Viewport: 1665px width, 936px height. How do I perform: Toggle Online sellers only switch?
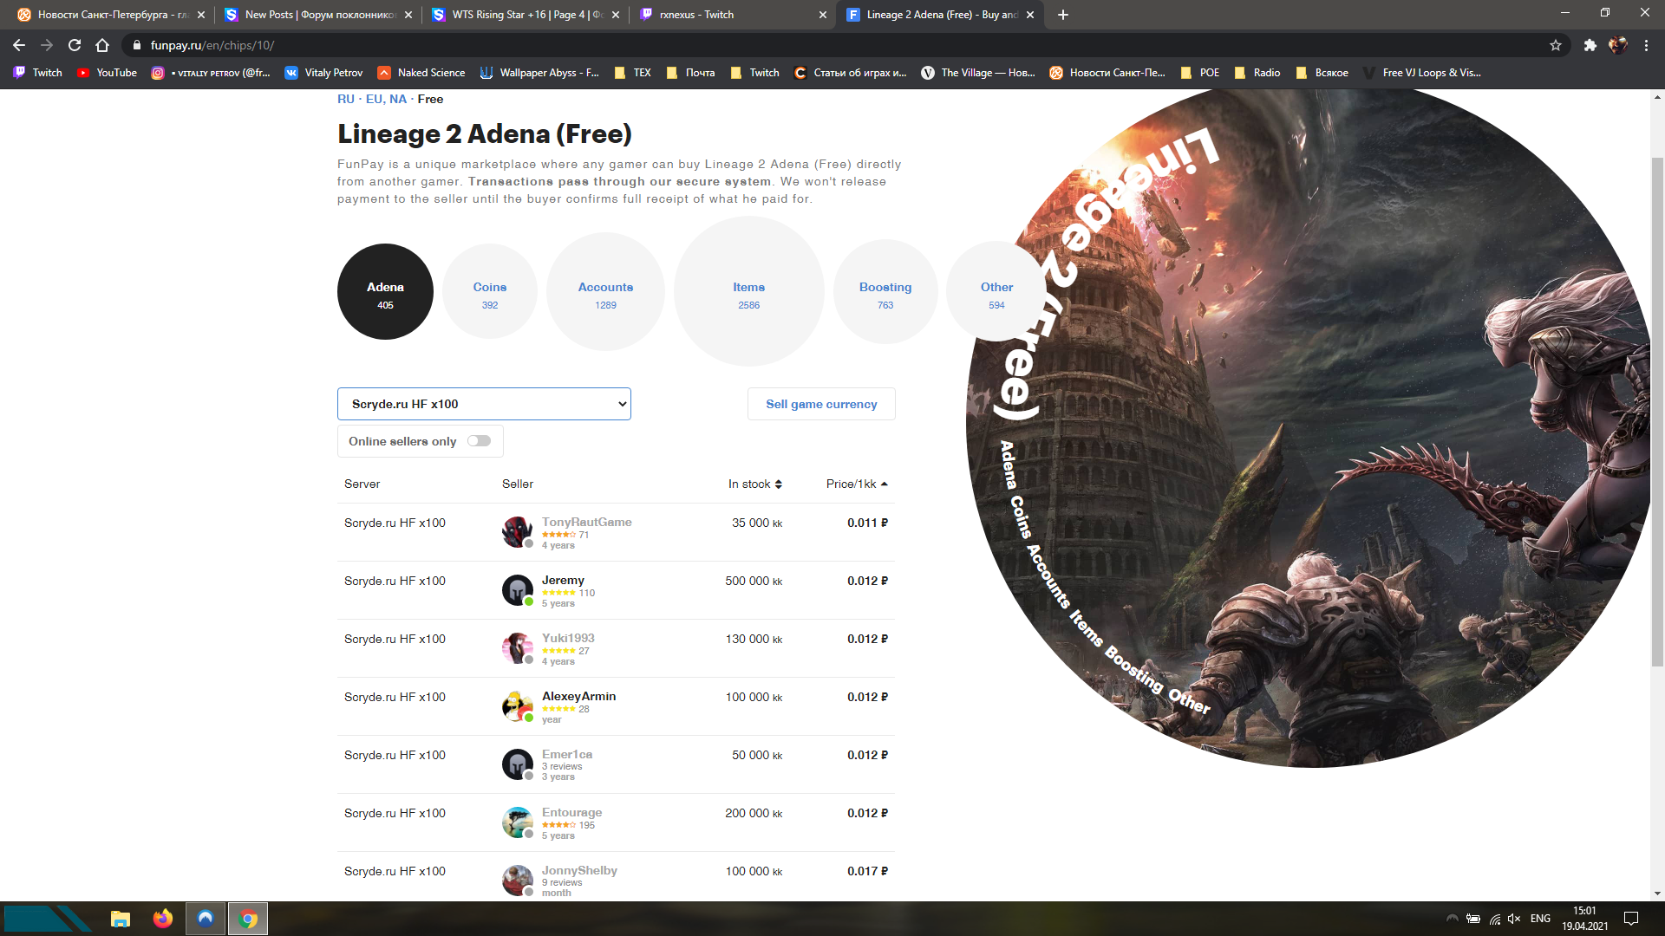click(479, 441)
